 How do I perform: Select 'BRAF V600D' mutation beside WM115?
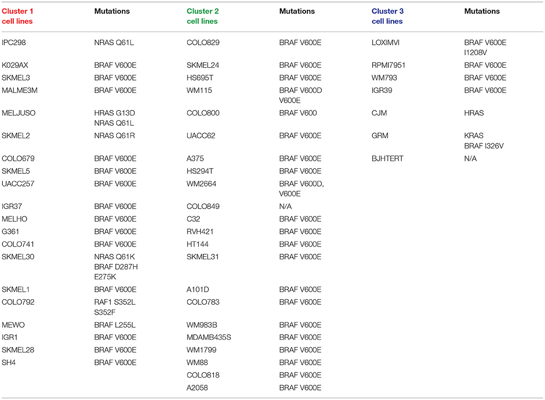click(301, 90)
